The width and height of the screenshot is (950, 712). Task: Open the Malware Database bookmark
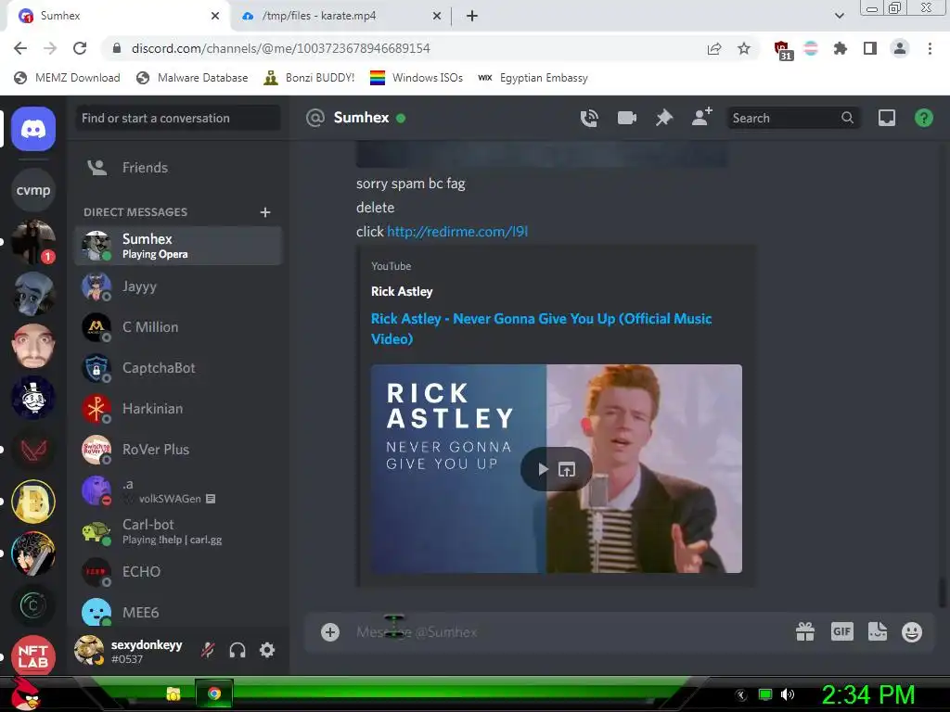[193, 78]
